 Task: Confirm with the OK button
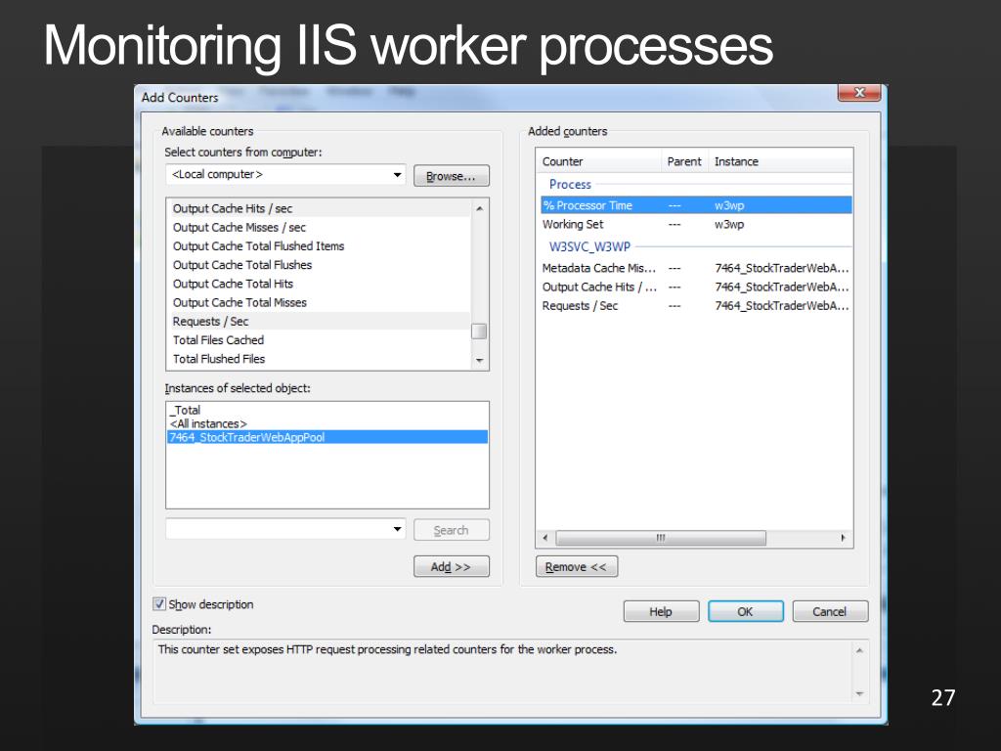tap(745, 611)
